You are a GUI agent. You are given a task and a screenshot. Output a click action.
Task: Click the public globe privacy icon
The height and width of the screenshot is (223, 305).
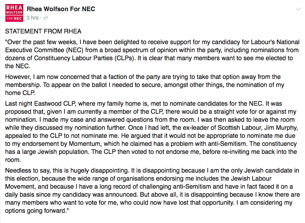[x=46, y=18]
